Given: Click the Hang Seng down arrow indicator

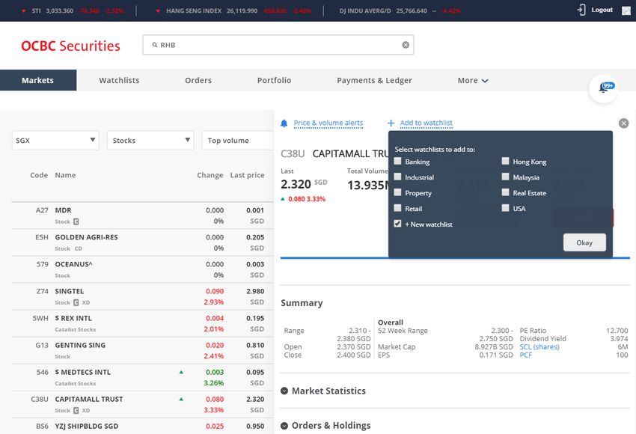Looking at the screenshot, I should [x=158, y=11].
